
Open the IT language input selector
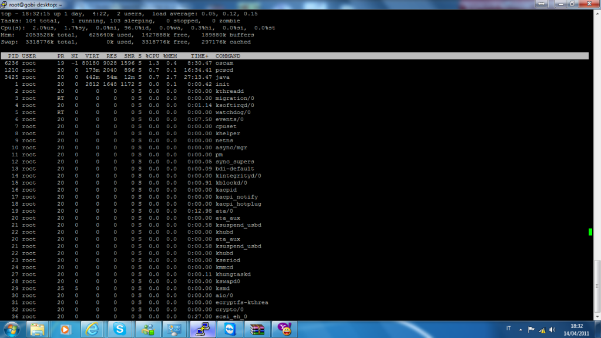[x=508, y=329]
